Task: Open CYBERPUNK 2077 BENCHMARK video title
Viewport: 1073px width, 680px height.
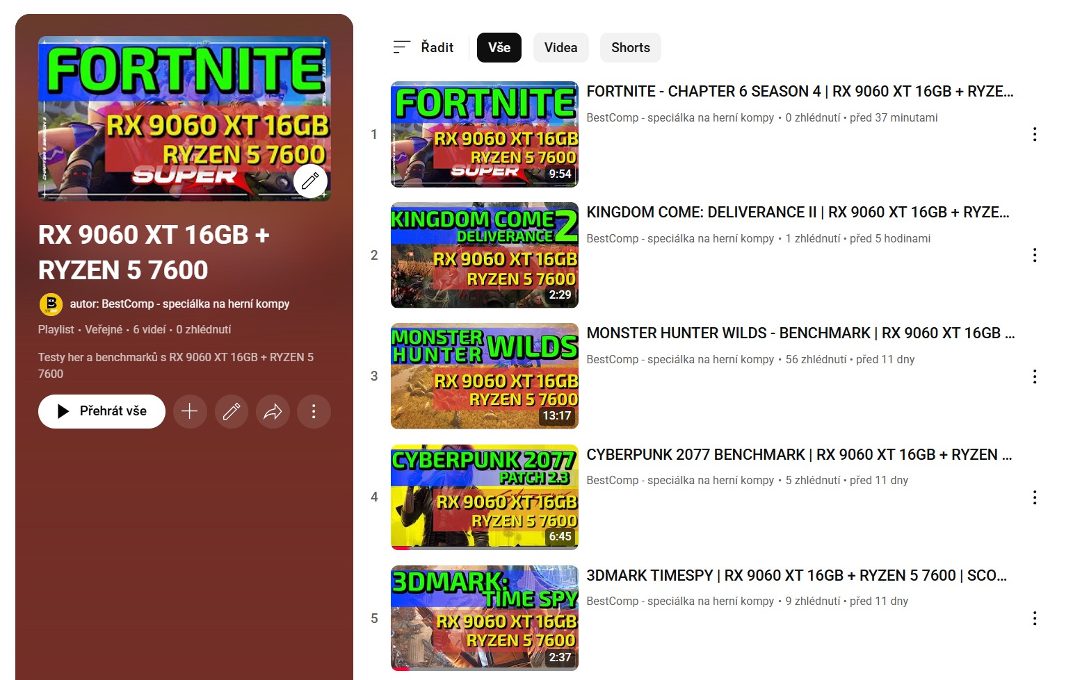Action: point(799,454)
